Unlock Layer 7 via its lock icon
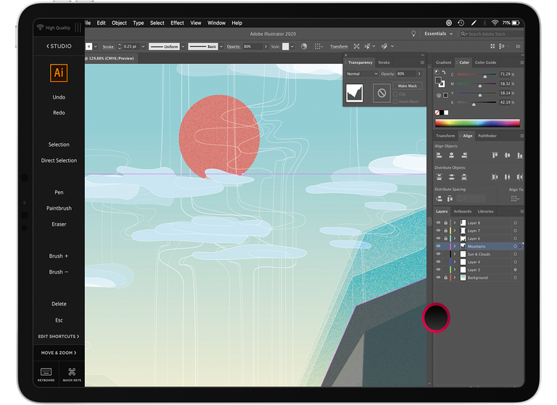The height and width of the screenshot is (405, 557). click(445, 230)
